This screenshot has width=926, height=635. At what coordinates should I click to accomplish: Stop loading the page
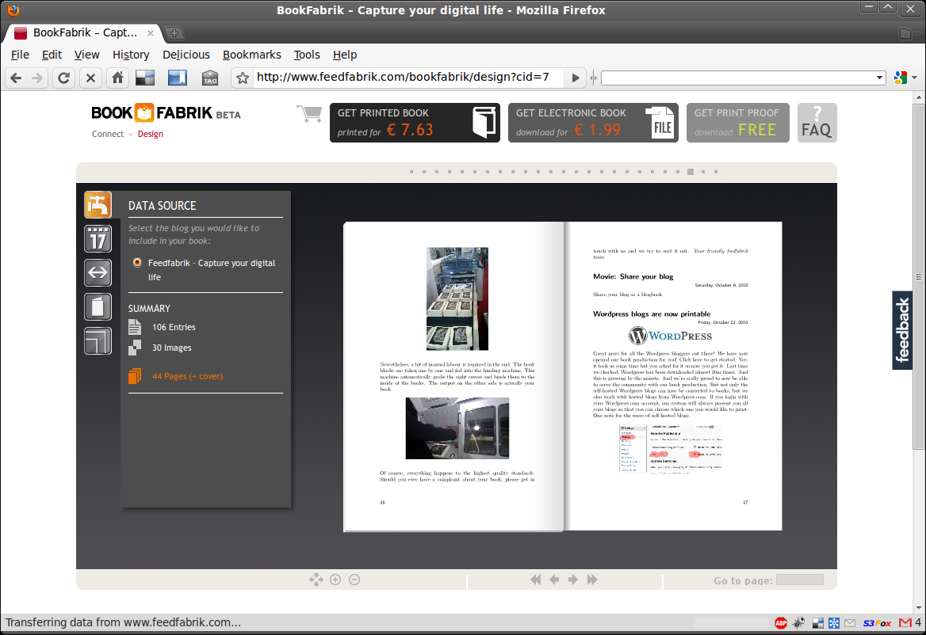90,78
